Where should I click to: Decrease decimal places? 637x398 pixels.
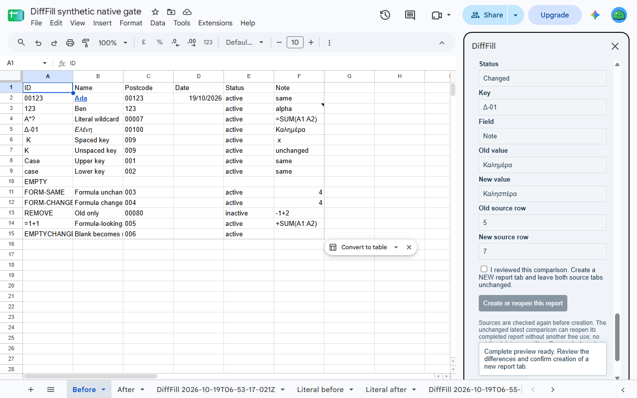(176, 43)
